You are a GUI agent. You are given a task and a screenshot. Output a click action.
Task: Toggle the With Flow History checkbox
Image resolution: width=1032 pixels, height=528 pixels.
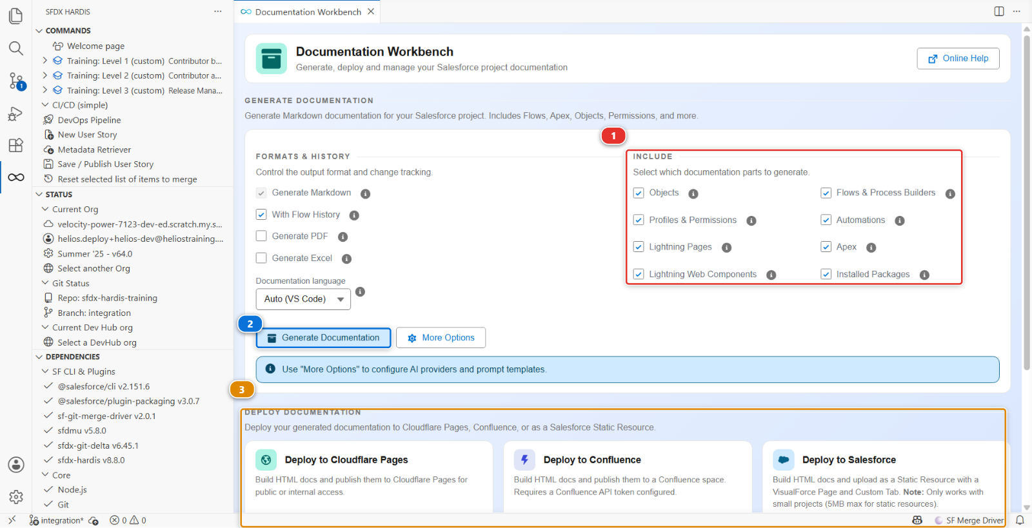coord(261,214)
